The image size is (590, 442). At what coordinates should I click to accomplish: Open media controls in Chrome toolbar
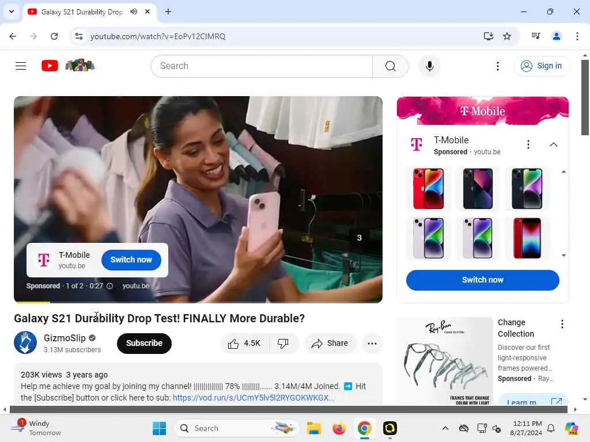click(x=536, y=36)
